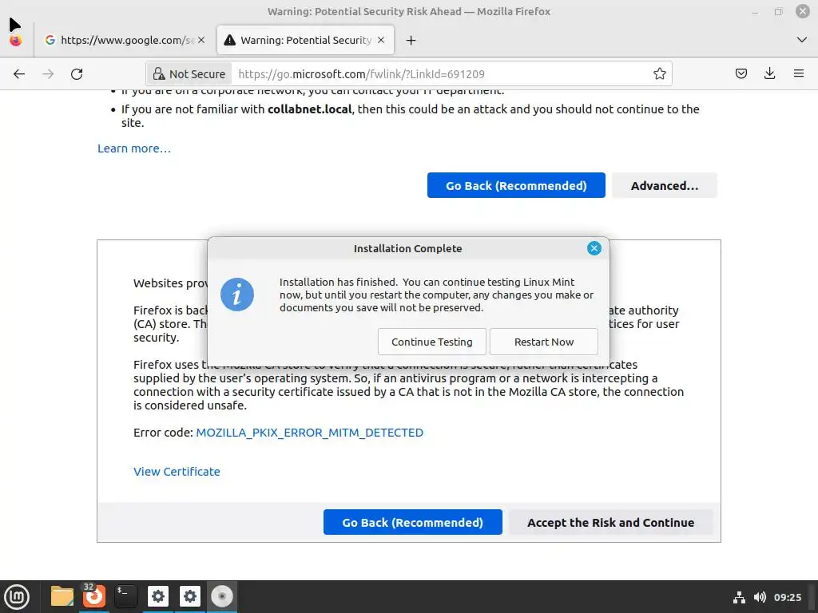Image resolution: width=818 pixels, height=613 pixels.
Task: Open the Learn more link
Action: click(134, 148)
